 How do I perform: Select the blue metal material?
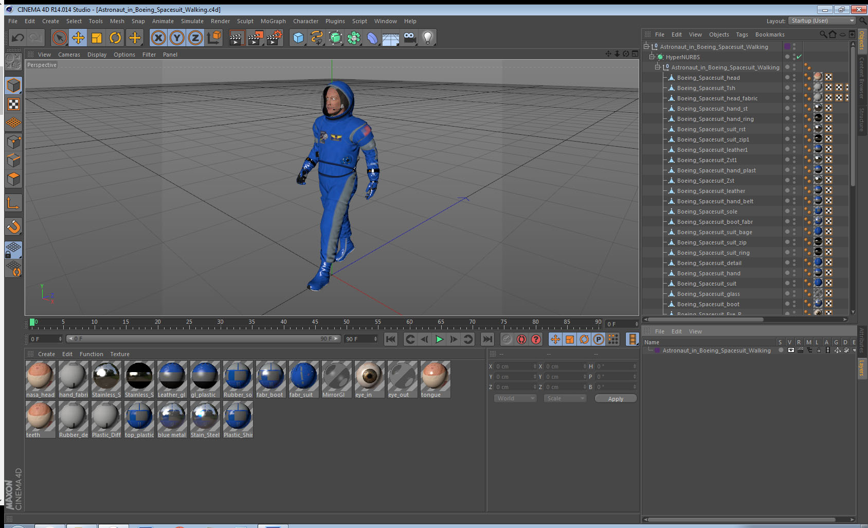[x=172, y=419]
